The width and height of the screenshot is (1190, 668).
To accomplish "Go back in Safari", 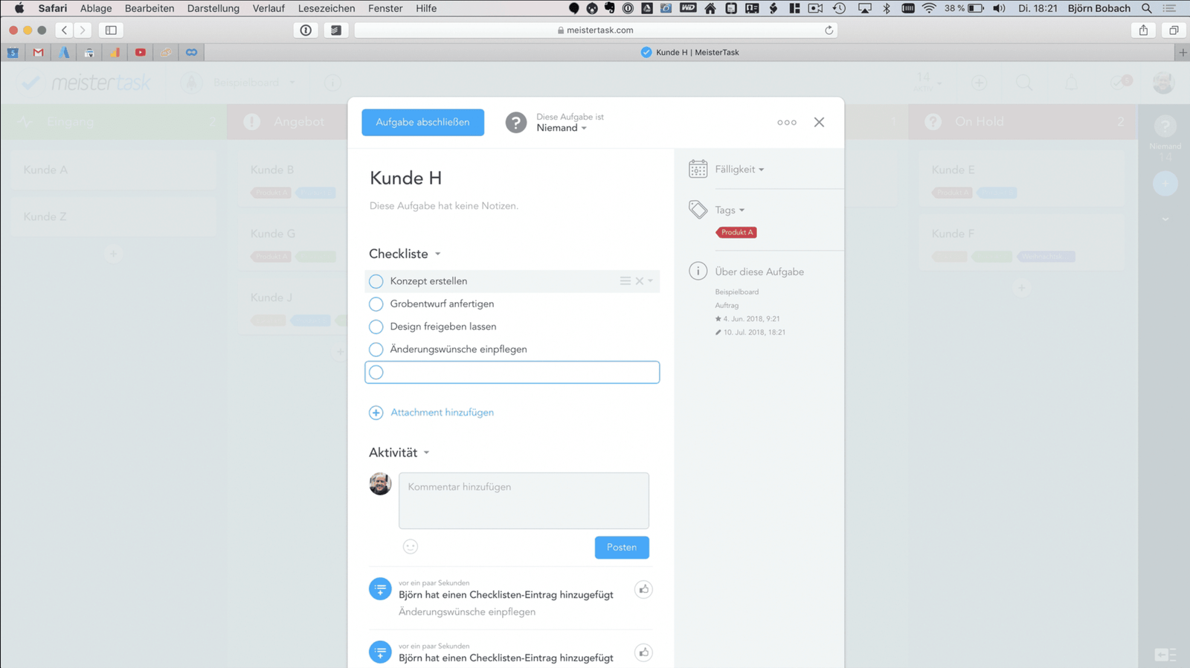I will coord(65,30).
